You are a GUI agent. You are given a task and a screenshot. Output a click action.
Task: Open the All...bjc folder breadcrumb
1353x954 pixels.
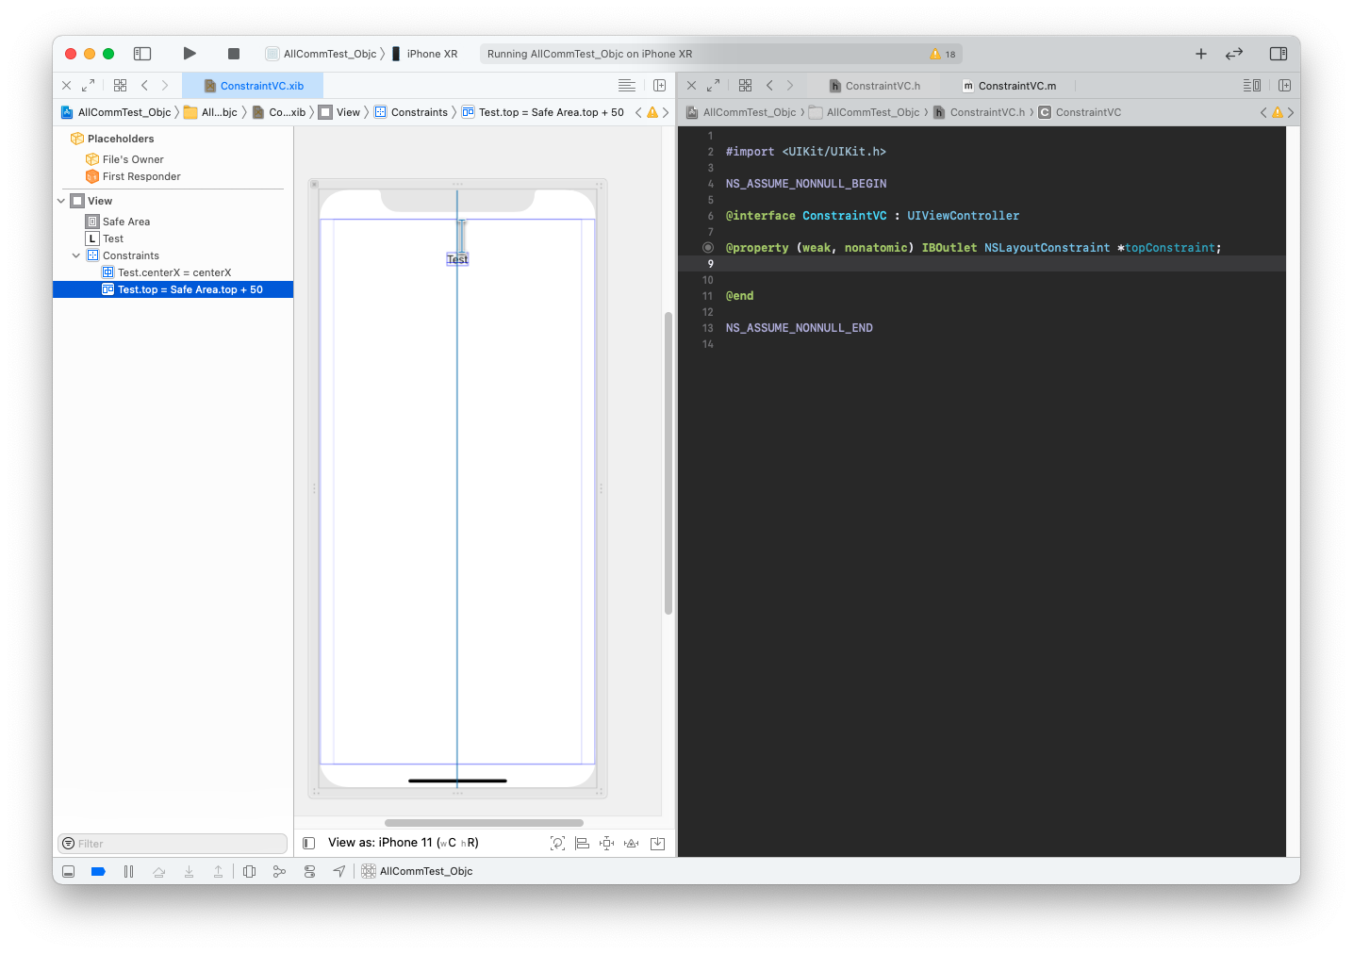[211, 112]
